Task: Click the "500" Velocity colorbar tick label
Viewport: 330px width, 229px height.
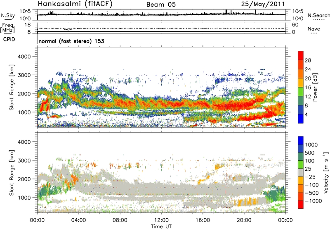Action: pyautogui.click(x=310, y=153)
